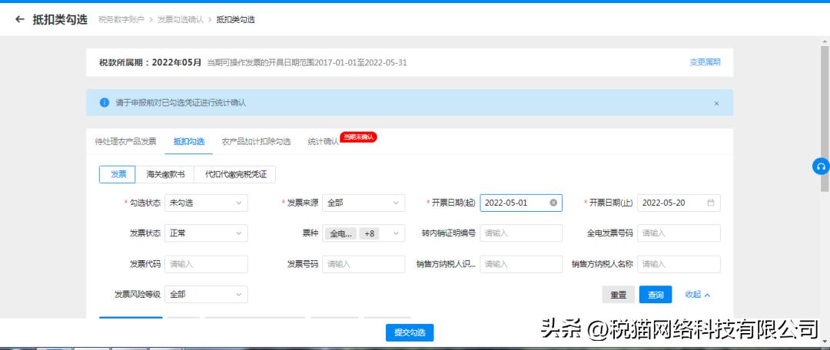Open the 统计确认 tab
The width and height of the screenshot is (830, 350).
[x=323, y=142]
